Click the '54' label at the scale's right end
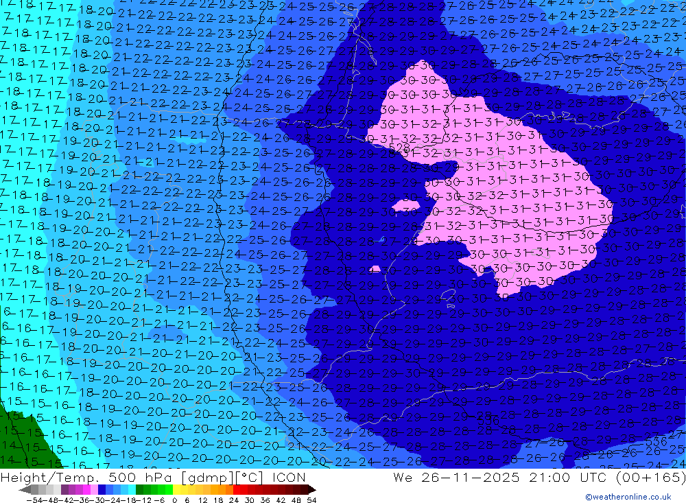Screen dimensions: 686x503 311,500
